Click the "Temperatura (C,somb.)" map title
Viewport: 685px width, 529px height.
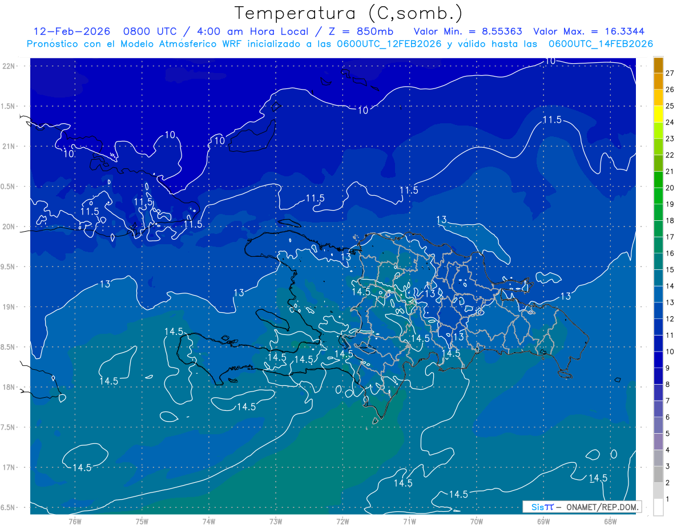pyautogui.click(x=349, y=14)
